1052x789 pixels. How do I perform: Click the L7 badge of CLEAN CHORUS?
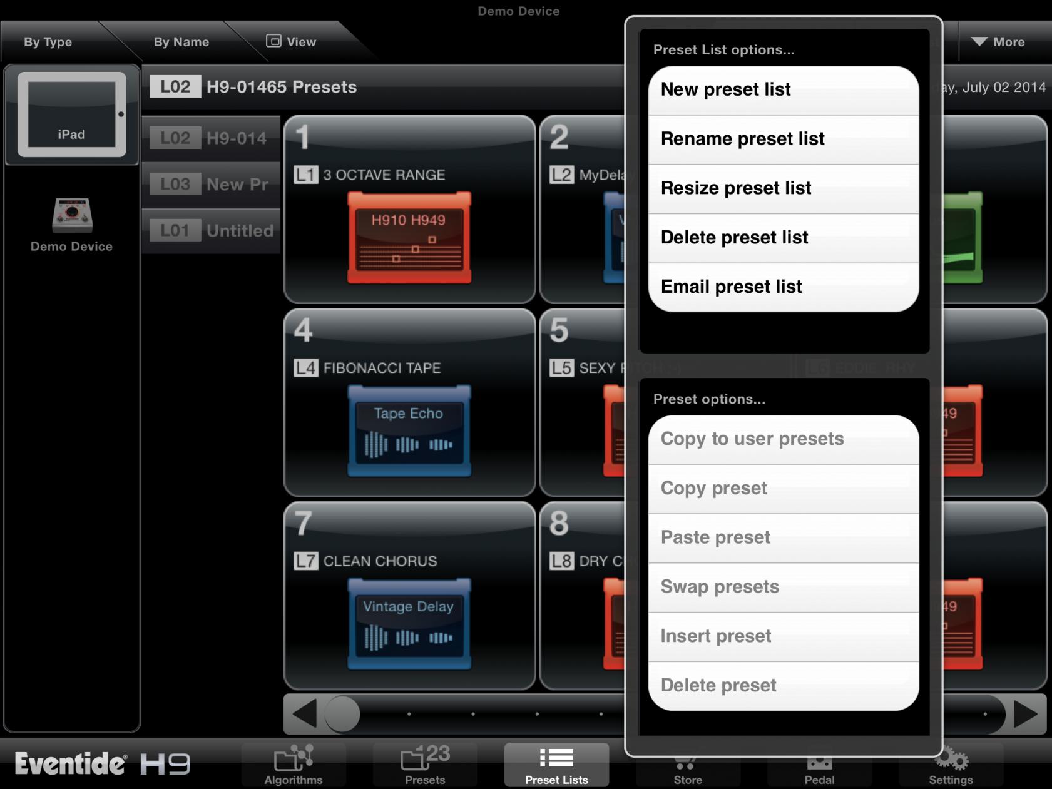(x=306, y=561)
